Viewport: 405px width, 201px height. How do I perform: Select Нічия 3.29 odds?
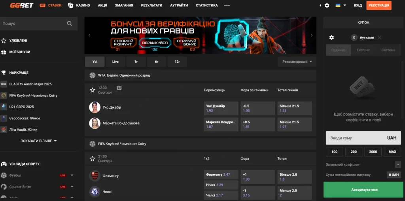(221, 185)
